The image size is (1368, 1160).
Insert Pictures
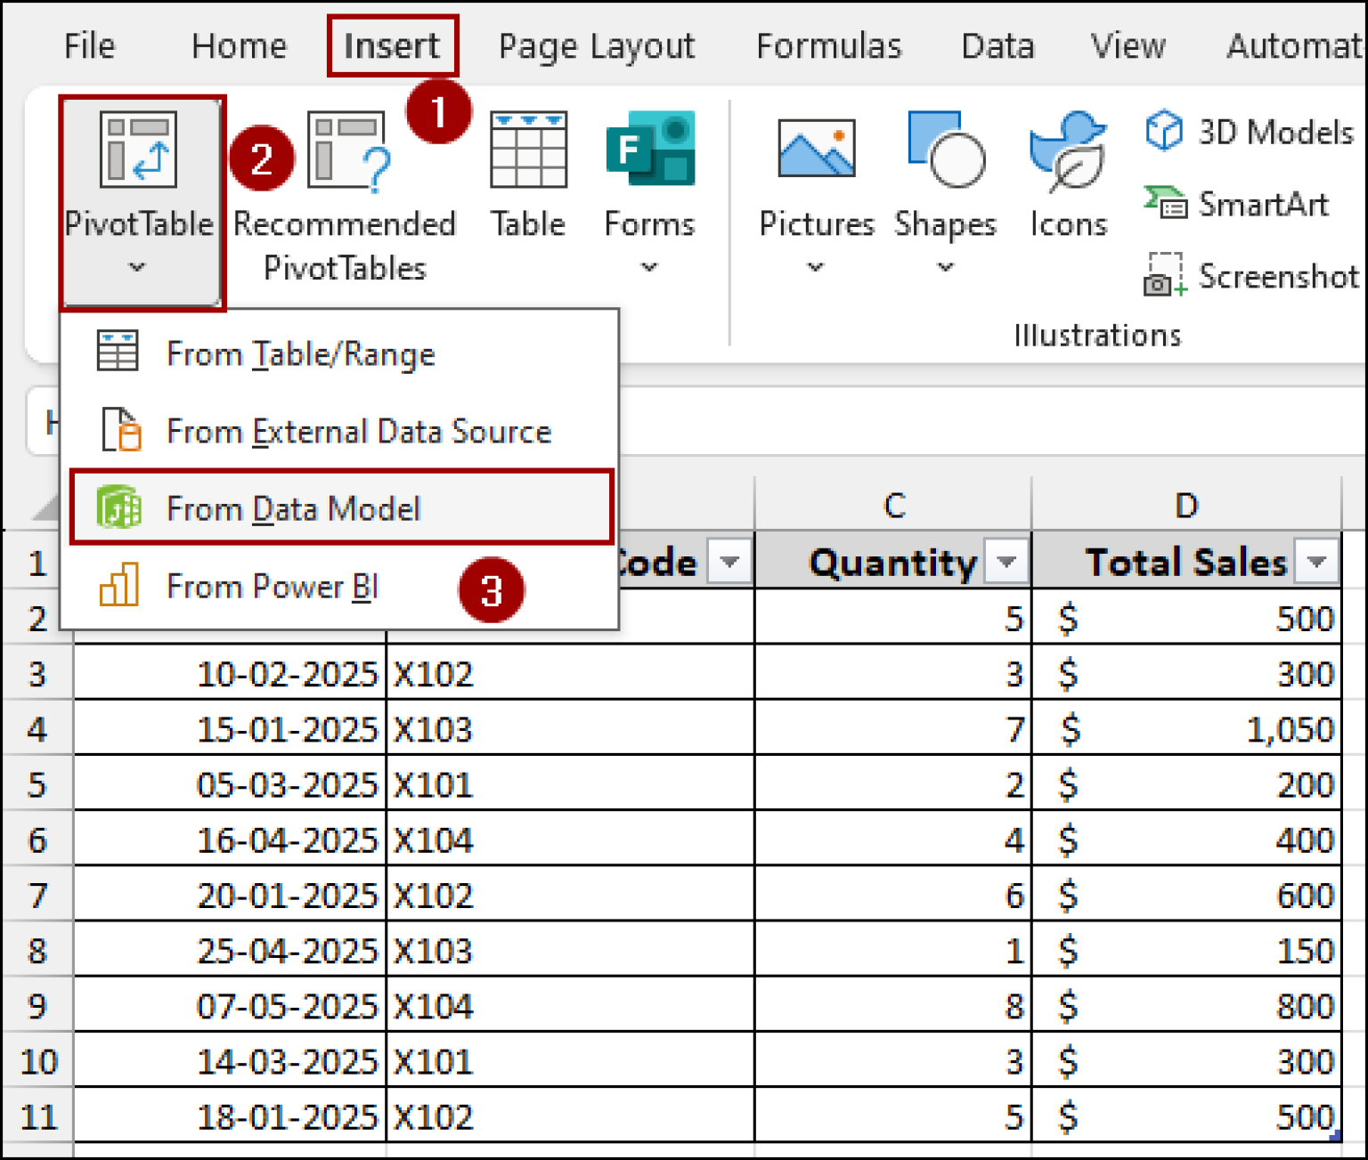pyautogui.click(x=815, y=178)
